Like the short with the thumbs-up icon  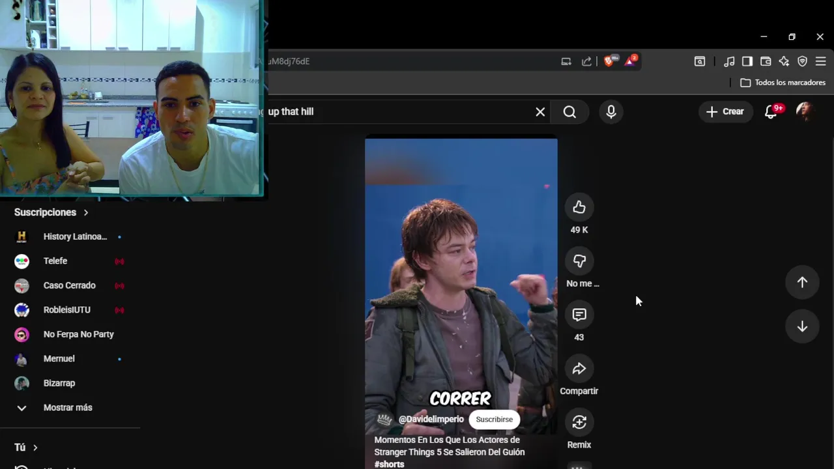point(579,207)
